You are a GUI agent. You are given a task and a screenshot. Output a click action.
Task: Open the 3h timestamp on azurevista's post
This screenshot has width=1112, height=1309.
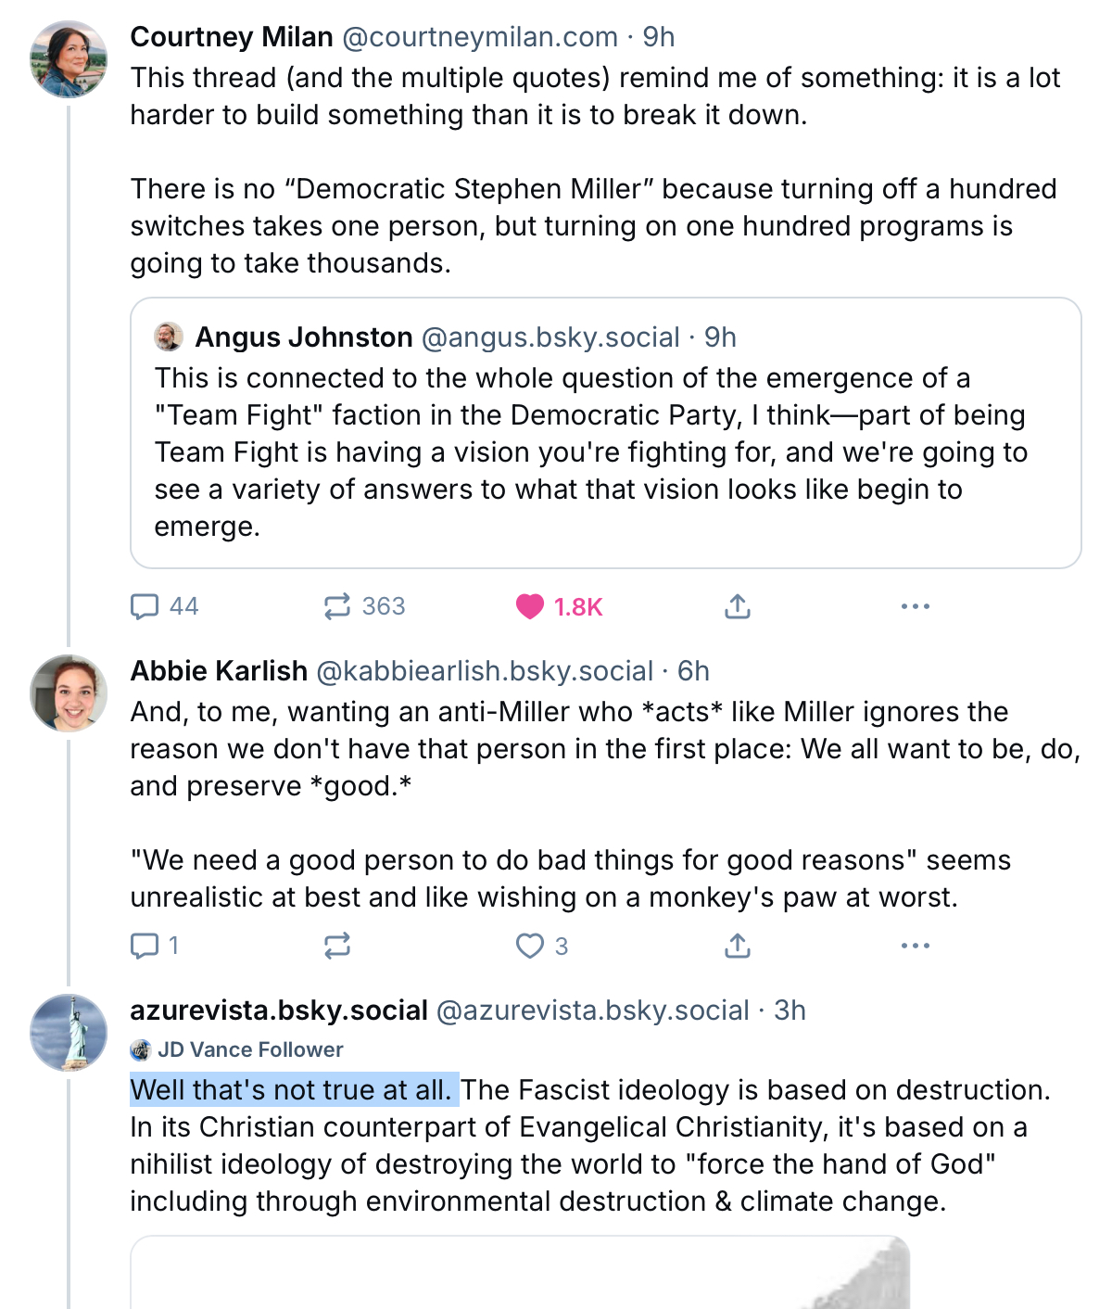(790, 1010)
